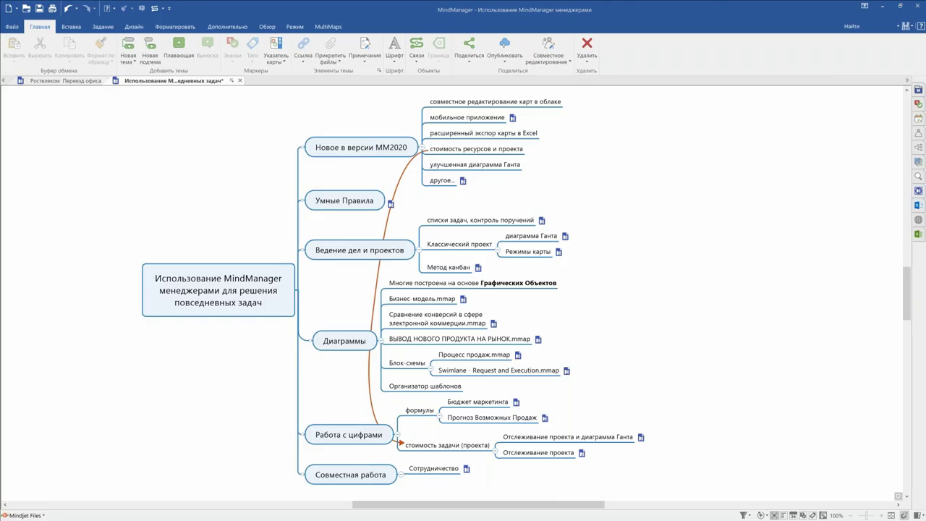Open the Файл menu
926x521 pixels.
(12, 27)
